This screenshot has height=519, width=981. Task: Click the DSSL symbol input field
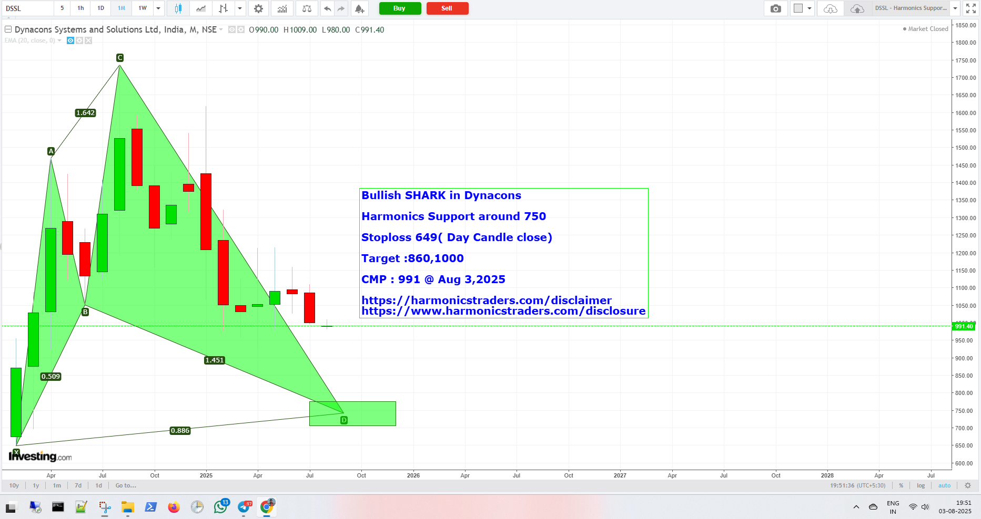(27, 8)
